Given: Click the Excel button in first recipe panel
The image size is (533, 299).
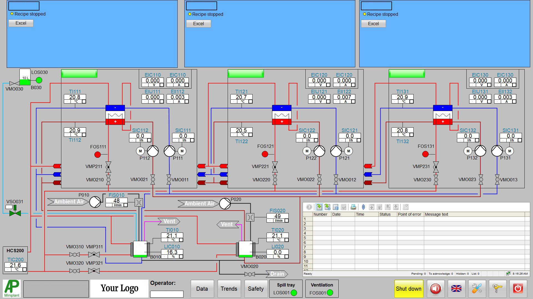Looking at the screenshot, I should pyautogui.click(x=21, y=23).
